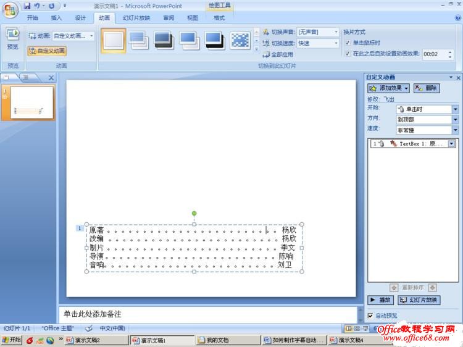
Task: Open the 开始 ribbon tab
Action: [x=32, y=18]
